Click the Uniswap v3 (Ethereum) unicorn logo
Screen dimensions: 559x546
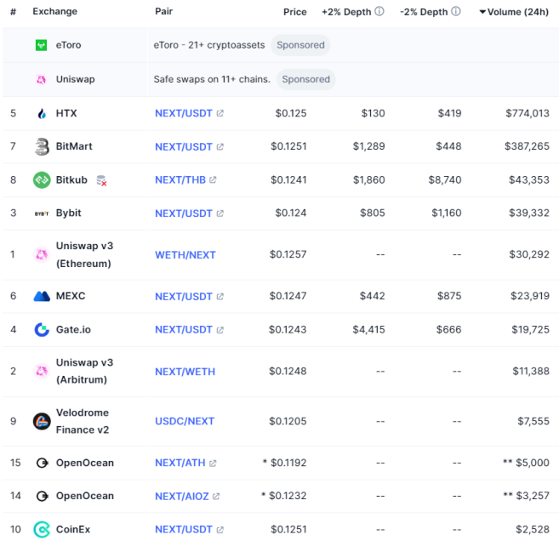[x=42, y=255]
